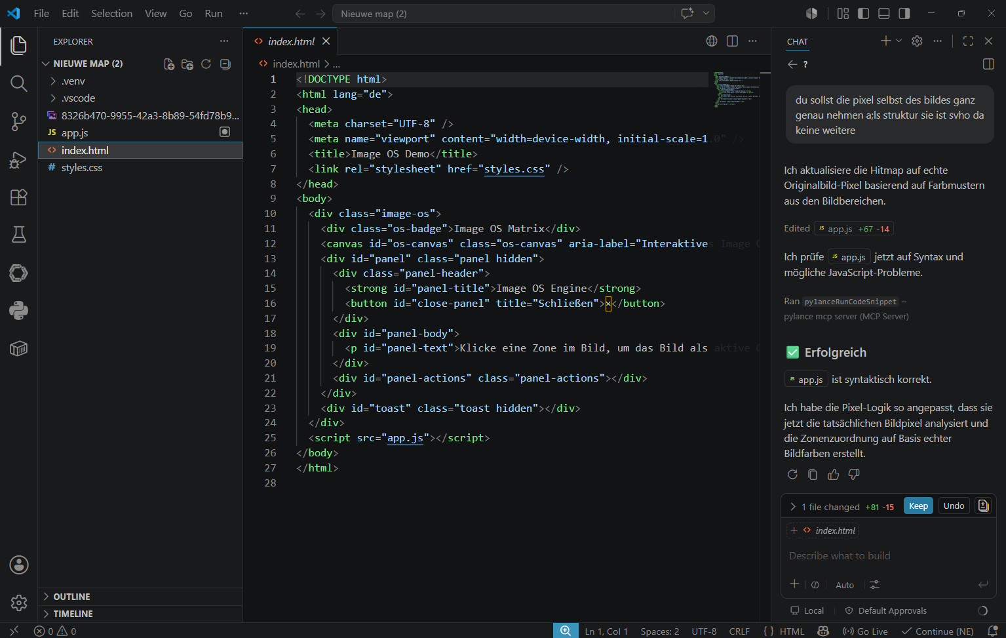
Task: Expand the .venv folder
Action: (53, 81)
